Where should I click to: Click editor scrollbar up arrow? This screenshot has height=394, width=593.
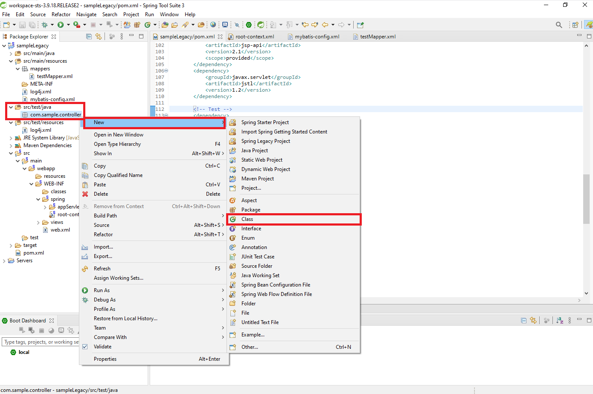tap(587, 46)
